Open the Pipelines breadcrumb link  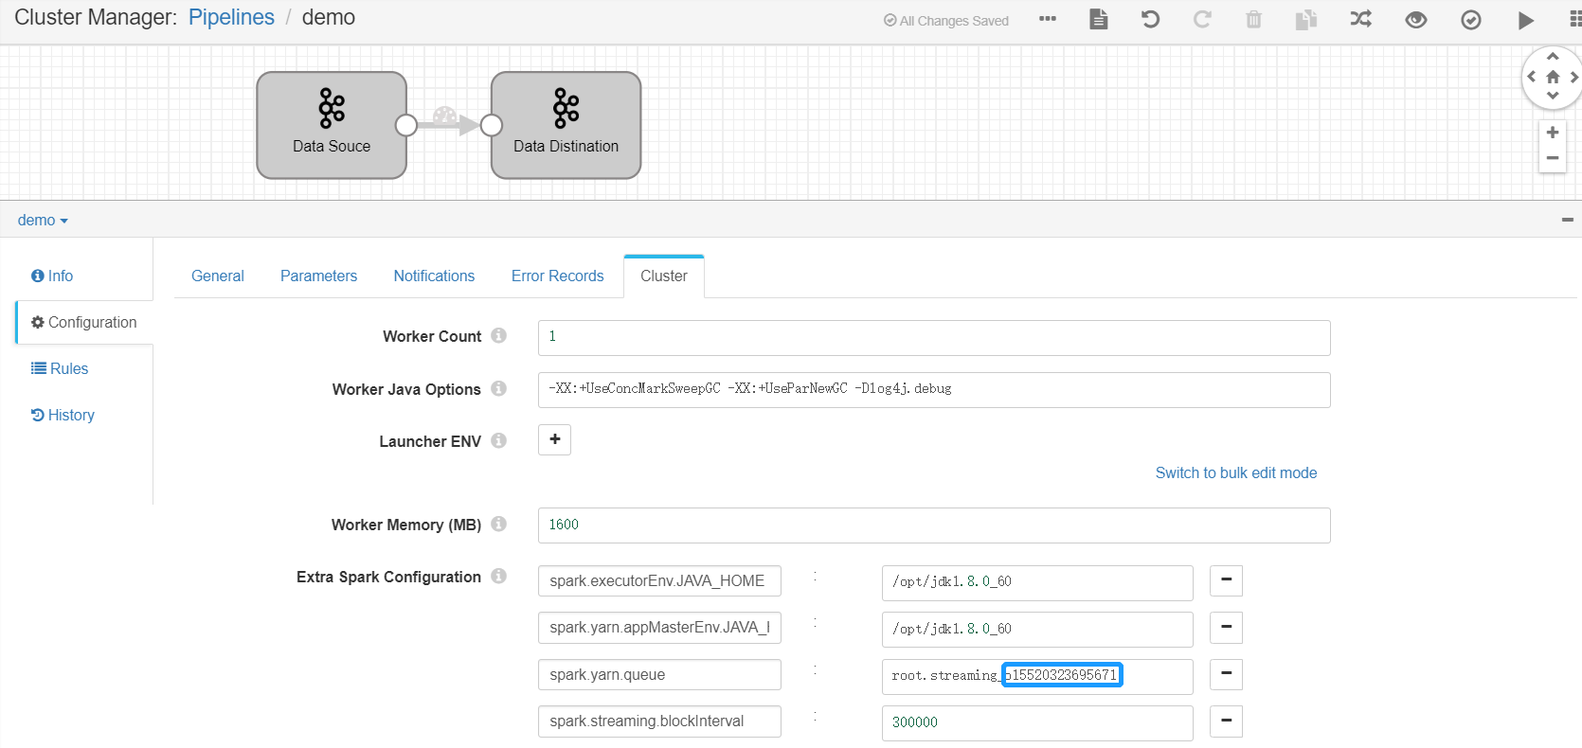(x=231, y=17)
